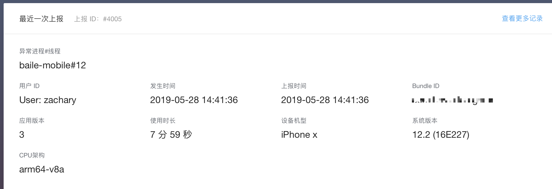Click the blurred Bundle ID value
This screenshot has width=552, height=189.
tap(452, 100)
